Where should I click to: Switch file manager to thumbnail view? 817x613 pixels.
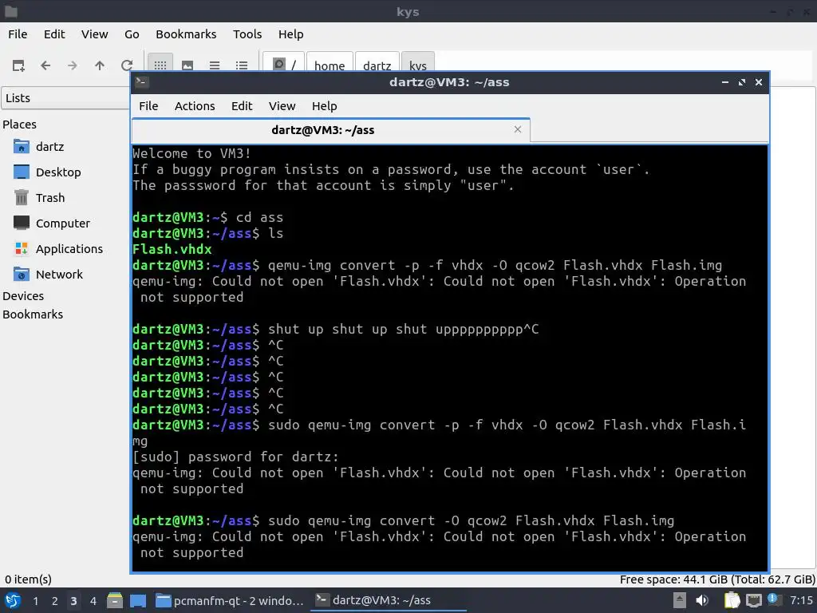pos(187,65)
